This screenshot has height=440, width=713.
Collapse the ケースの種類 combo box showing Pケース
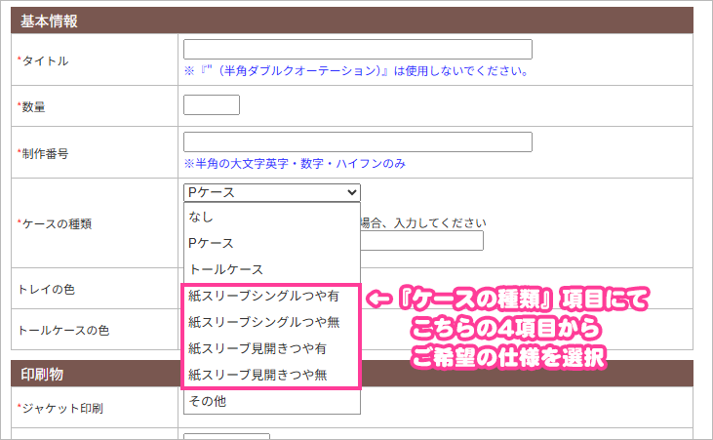pyautogui.click(x=271, y=192)
